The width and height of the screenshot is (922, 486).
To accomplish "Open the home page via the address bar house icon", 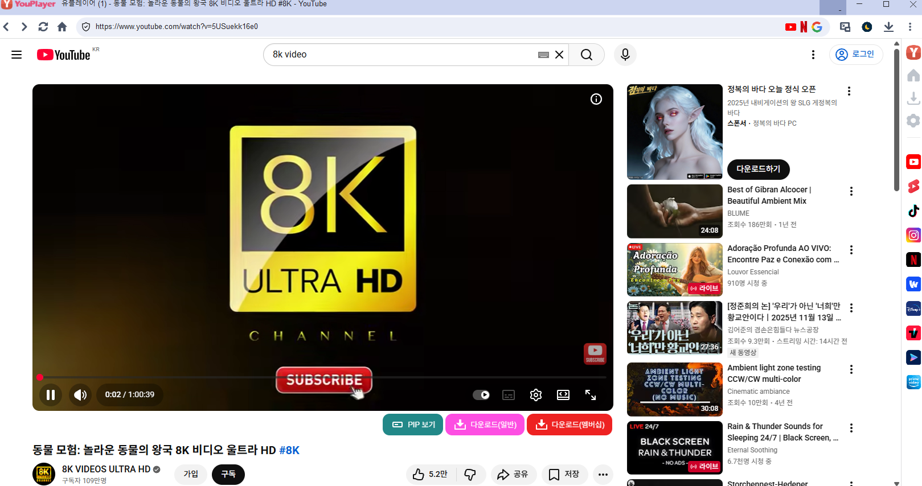I will 62,27.
